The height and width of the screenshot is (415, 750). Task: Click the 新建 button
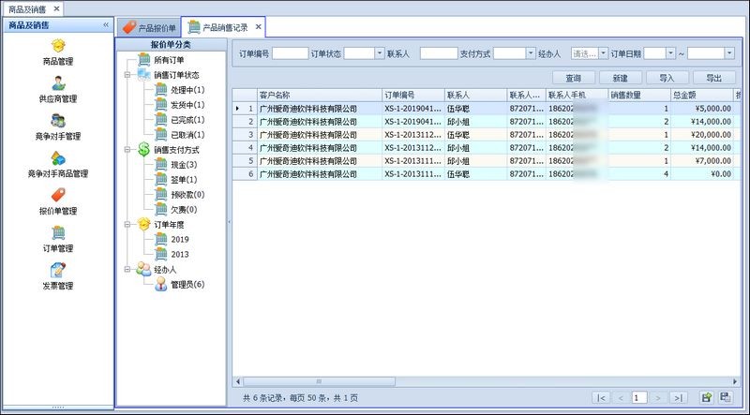click(621, 78)
